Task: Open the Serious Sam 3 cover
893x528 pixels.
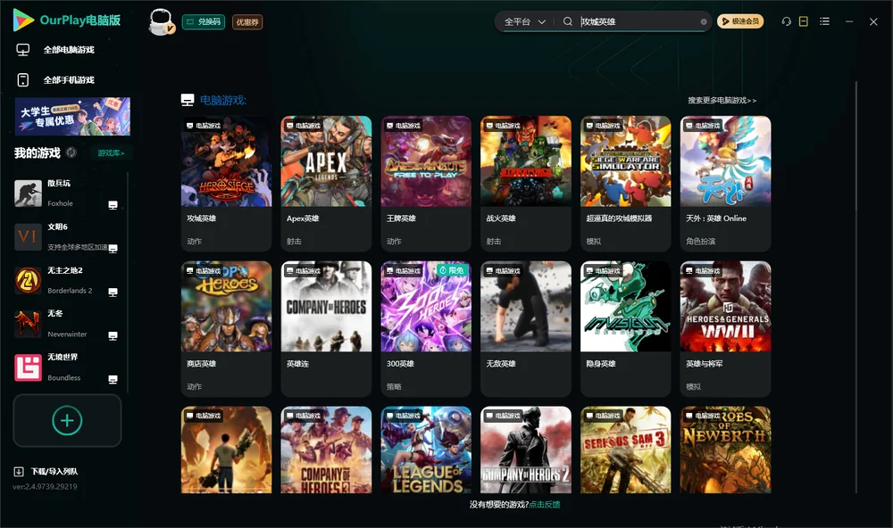Action: coord(625,450)
